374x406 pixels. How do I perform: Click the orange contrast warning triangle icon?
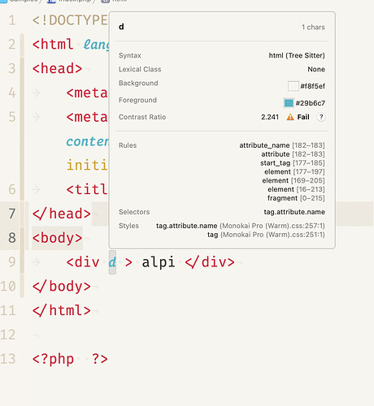(290, 117)
